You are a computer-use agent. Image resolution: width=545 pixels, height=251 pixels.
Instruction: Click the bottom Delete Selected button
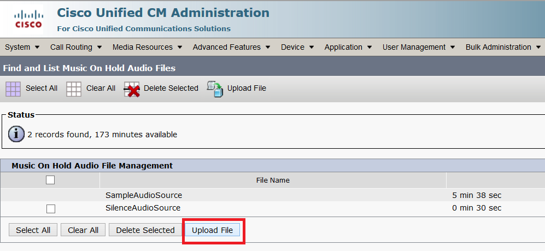click(145, 230)
